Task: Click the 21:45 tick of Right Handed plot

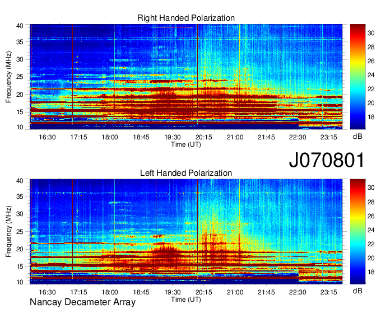Action: point(266,137)
